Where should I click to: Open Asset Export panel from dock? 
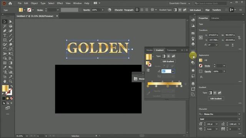point(193,89)
